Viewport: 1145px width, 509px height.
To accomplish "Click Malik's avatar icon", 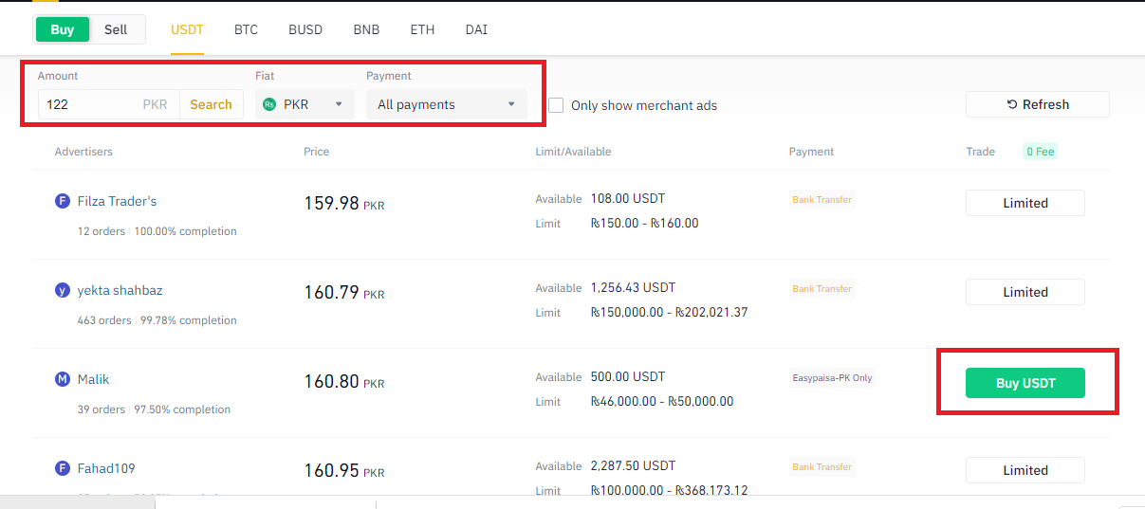I will pos(63,379).
